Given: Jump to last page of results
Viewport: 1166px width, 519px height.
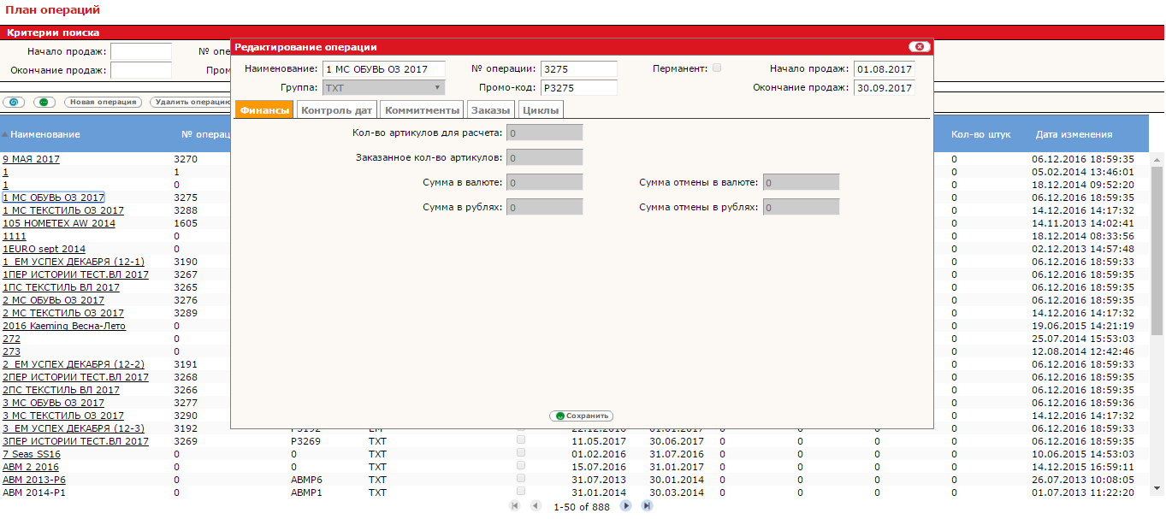Looking at the screenshot, I should 647,506.
